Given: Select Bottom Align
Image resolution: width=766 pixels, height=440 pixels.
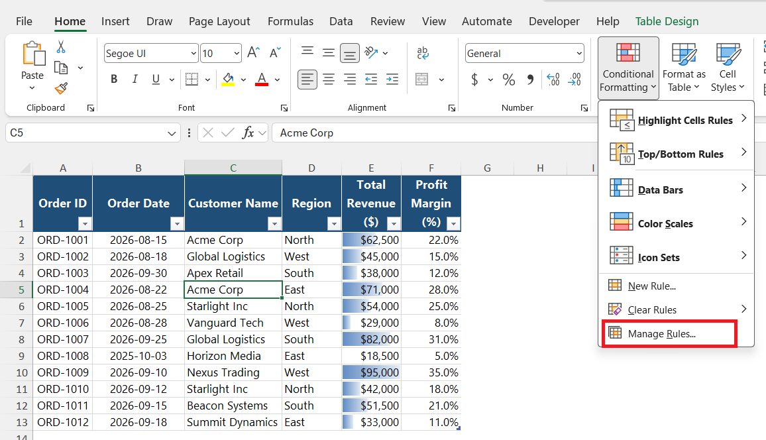Looking at the screenshot, I should pos(350,53).
